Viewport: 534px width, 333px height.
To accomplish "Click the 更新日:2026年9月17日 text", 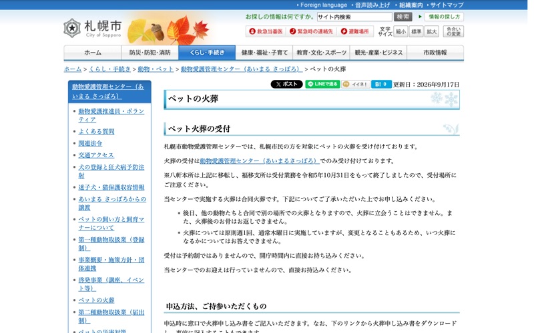I will pos(426,85).
